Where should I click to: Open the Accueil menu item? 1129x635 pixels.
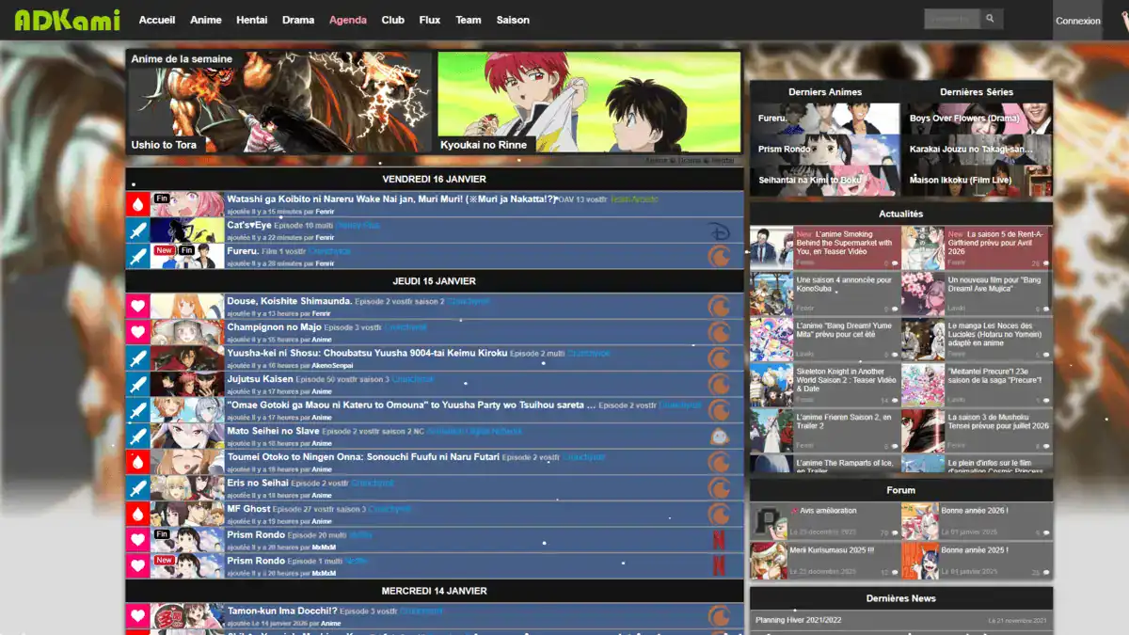pos(157,20)
